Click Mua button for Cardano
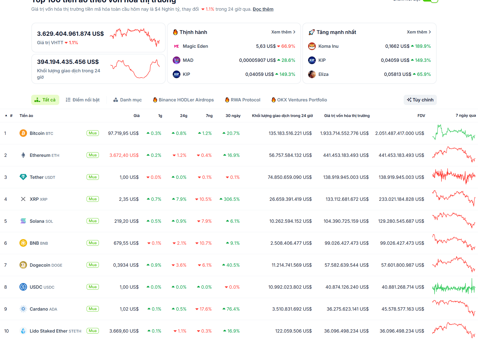478x341 pixels. (93, 309)
